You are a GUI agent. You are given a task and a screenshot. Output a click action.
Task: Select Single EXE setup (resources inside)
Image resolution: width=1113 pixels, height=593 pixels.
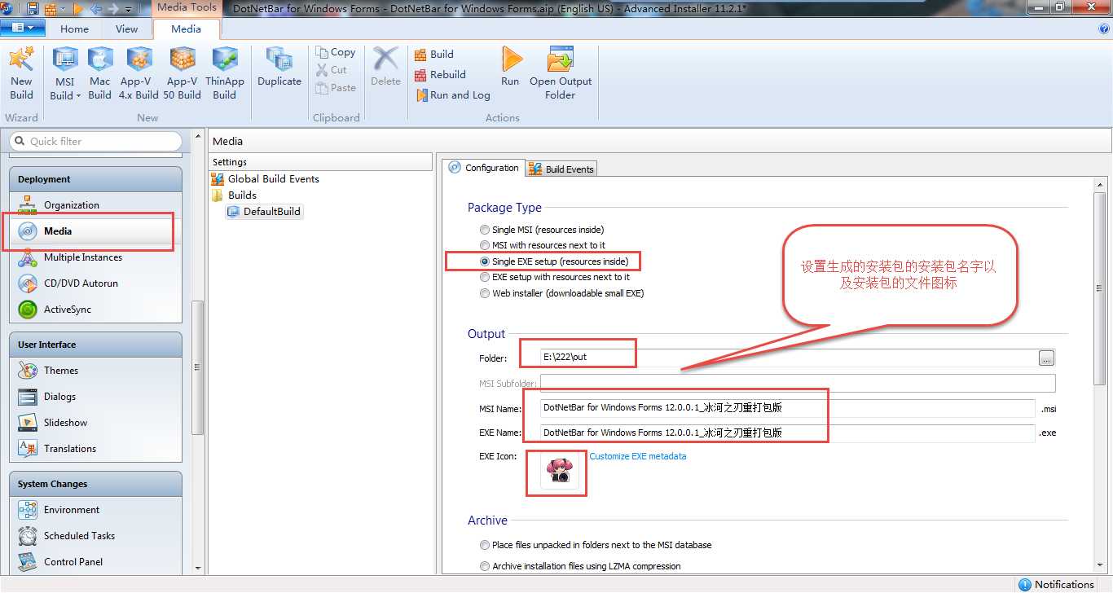point(554,261)
